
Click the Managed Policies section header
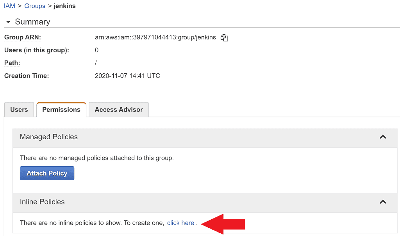pos(49,137)
